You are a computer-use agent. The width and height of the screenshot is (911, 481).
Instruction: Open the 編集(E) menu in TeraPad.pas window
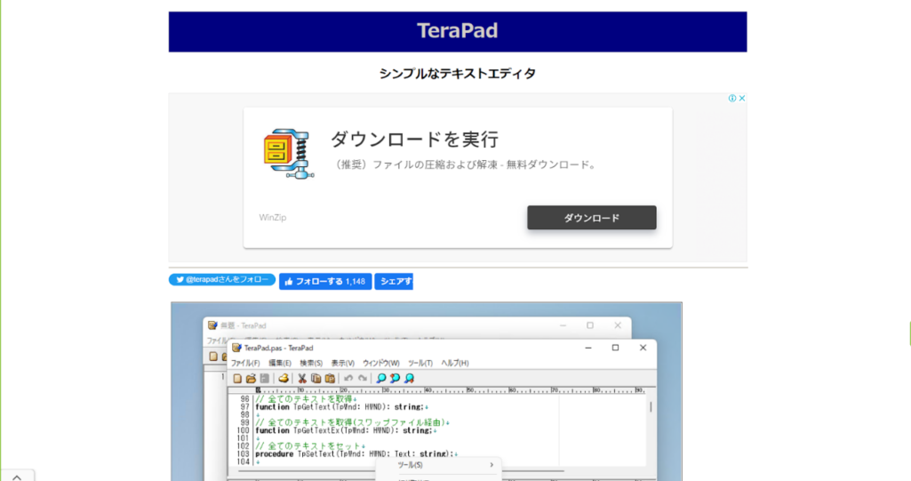click(x=279, y=363)
